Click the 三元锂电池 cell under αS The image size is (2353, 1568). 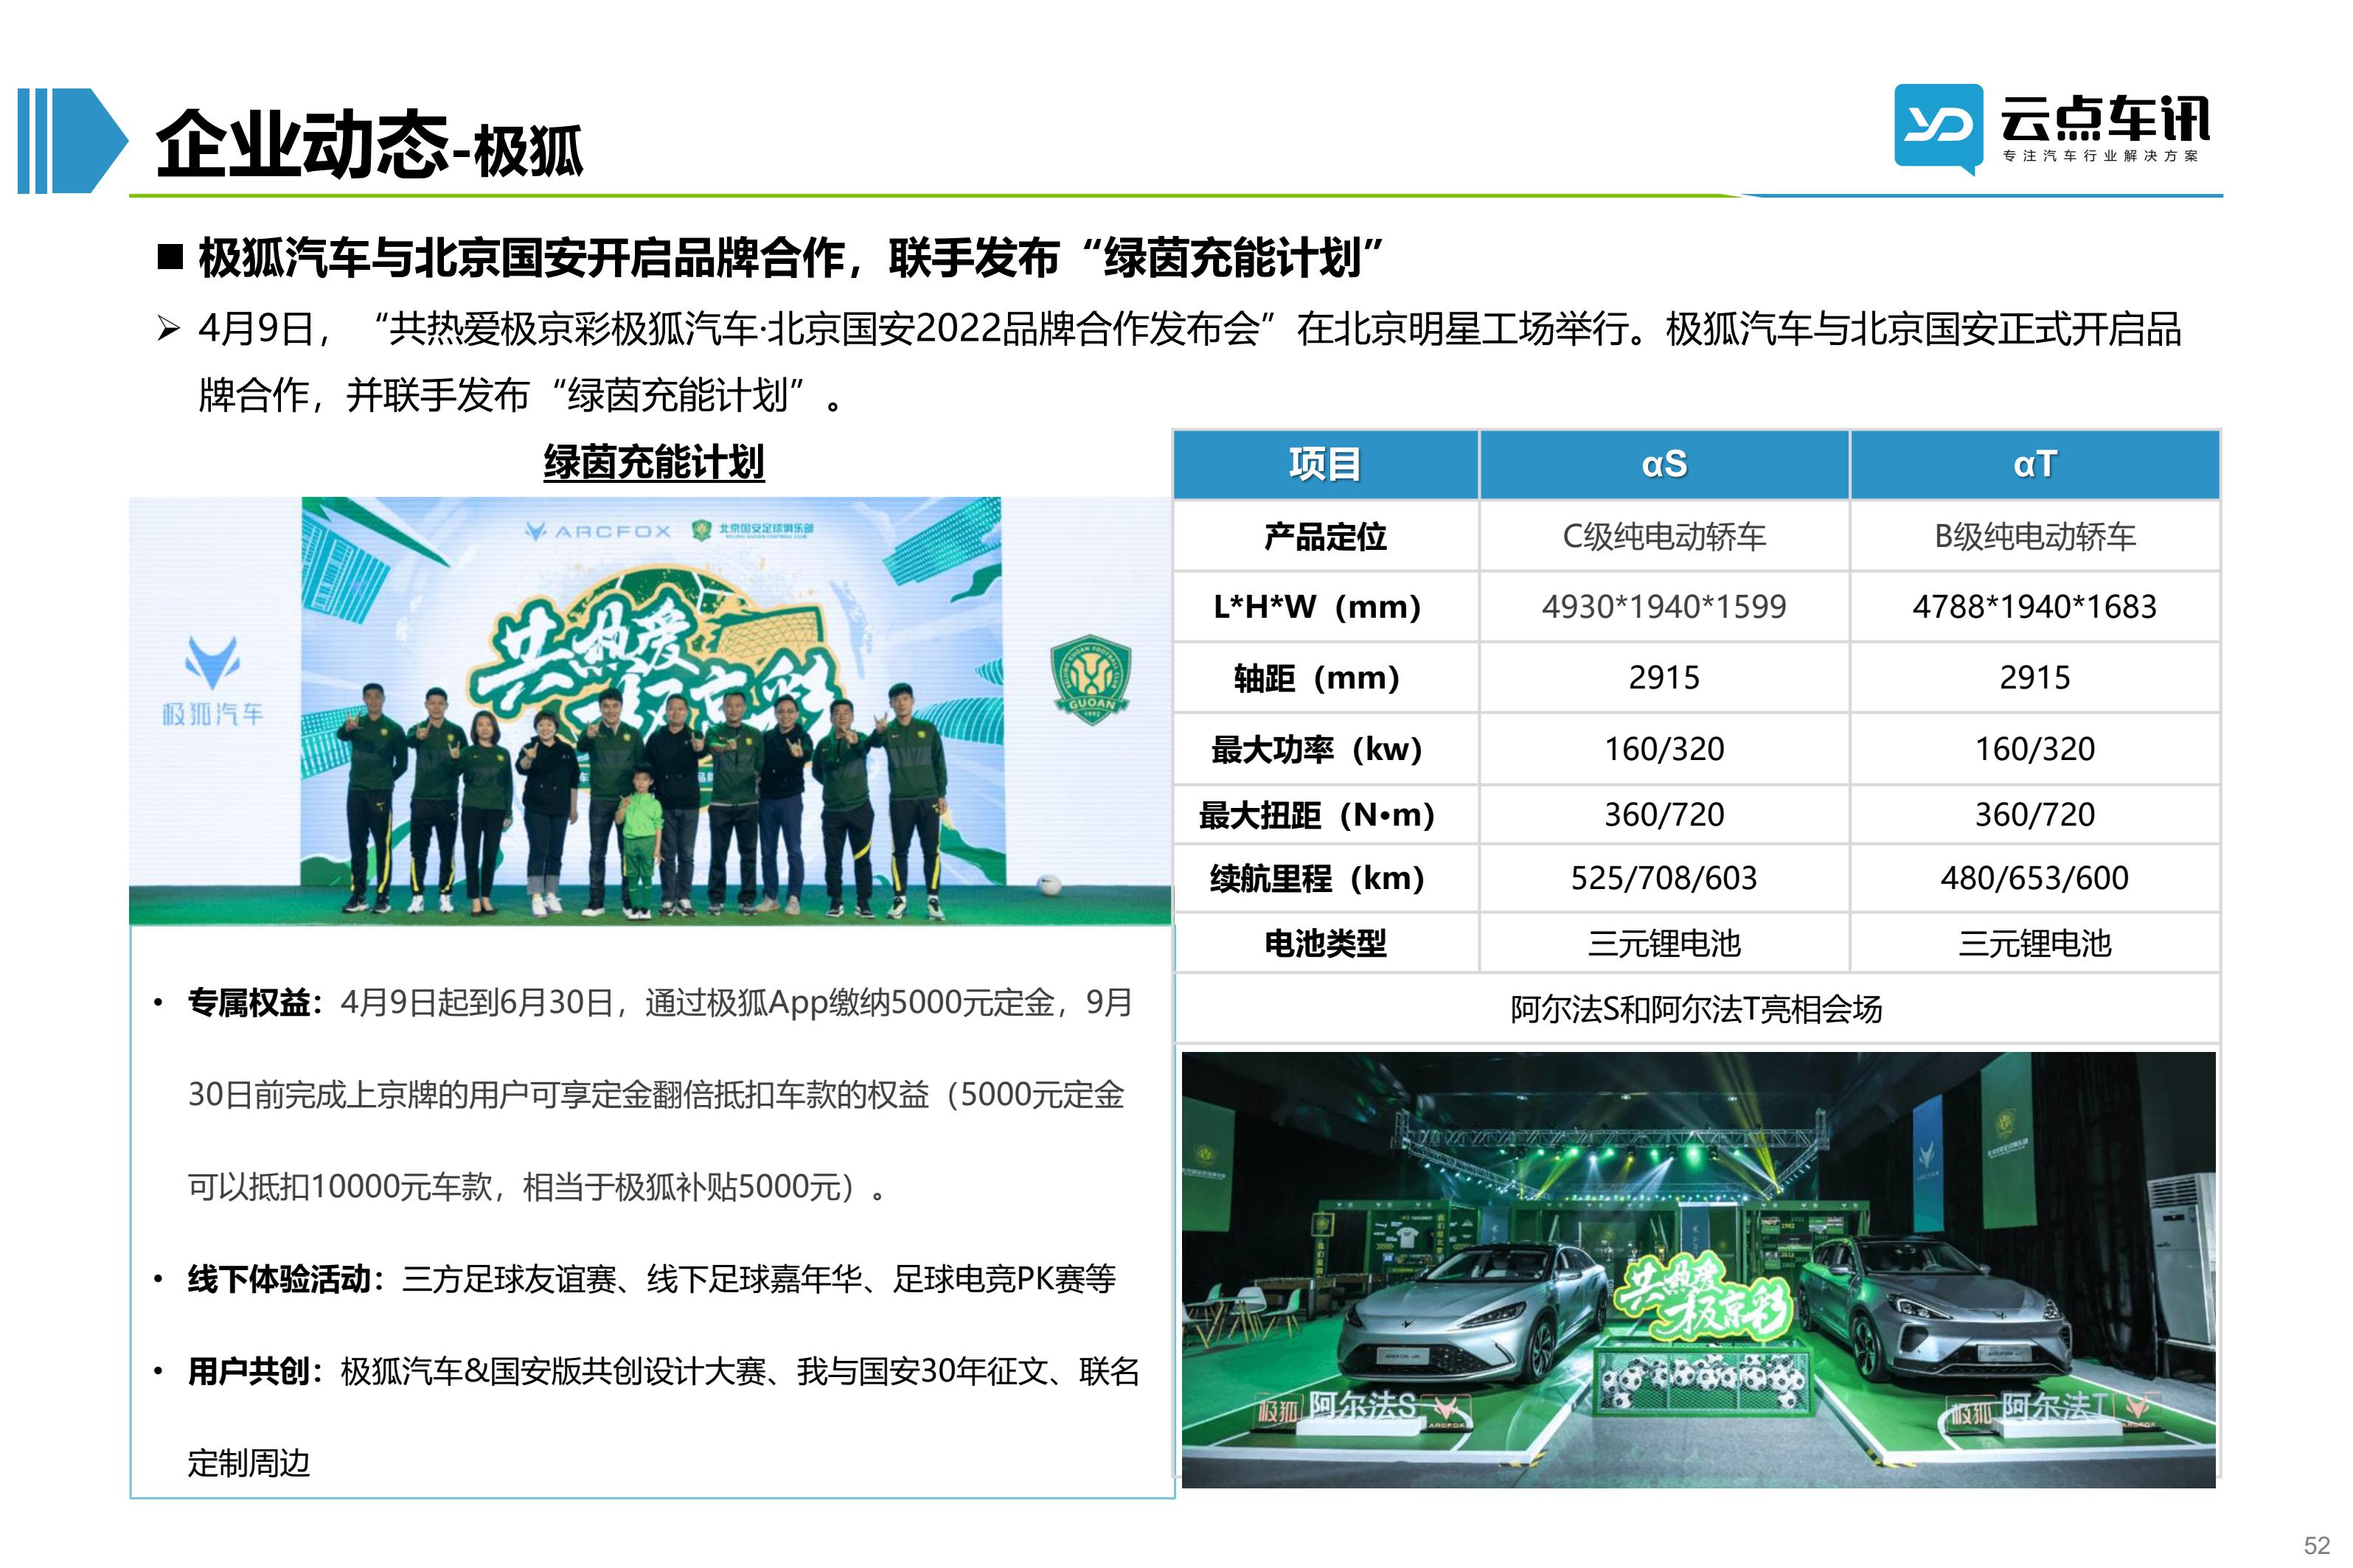tap(1664, 943)
